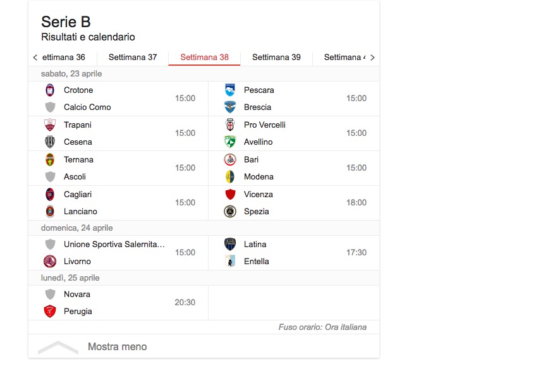Screen dimensions: 543x371
Task: Click the 18:00 Vicenza–Spezia kickoff time
Action: (x=357, y=203)
